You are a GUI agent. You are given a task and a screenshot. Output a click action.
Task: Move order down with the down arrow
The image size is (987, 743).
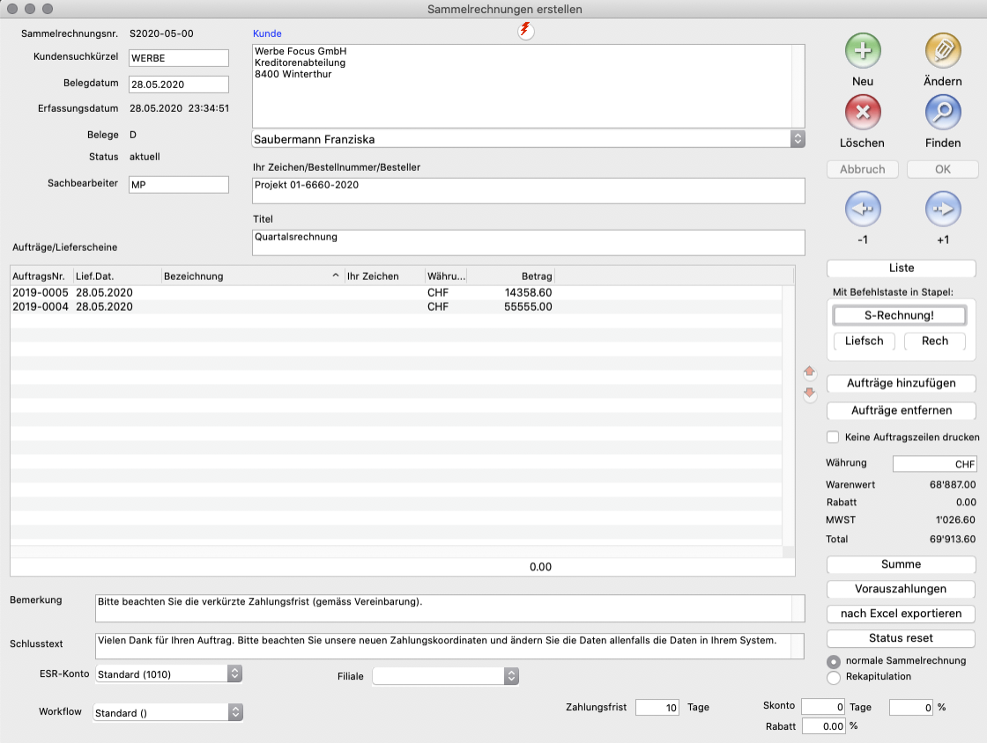810,394
